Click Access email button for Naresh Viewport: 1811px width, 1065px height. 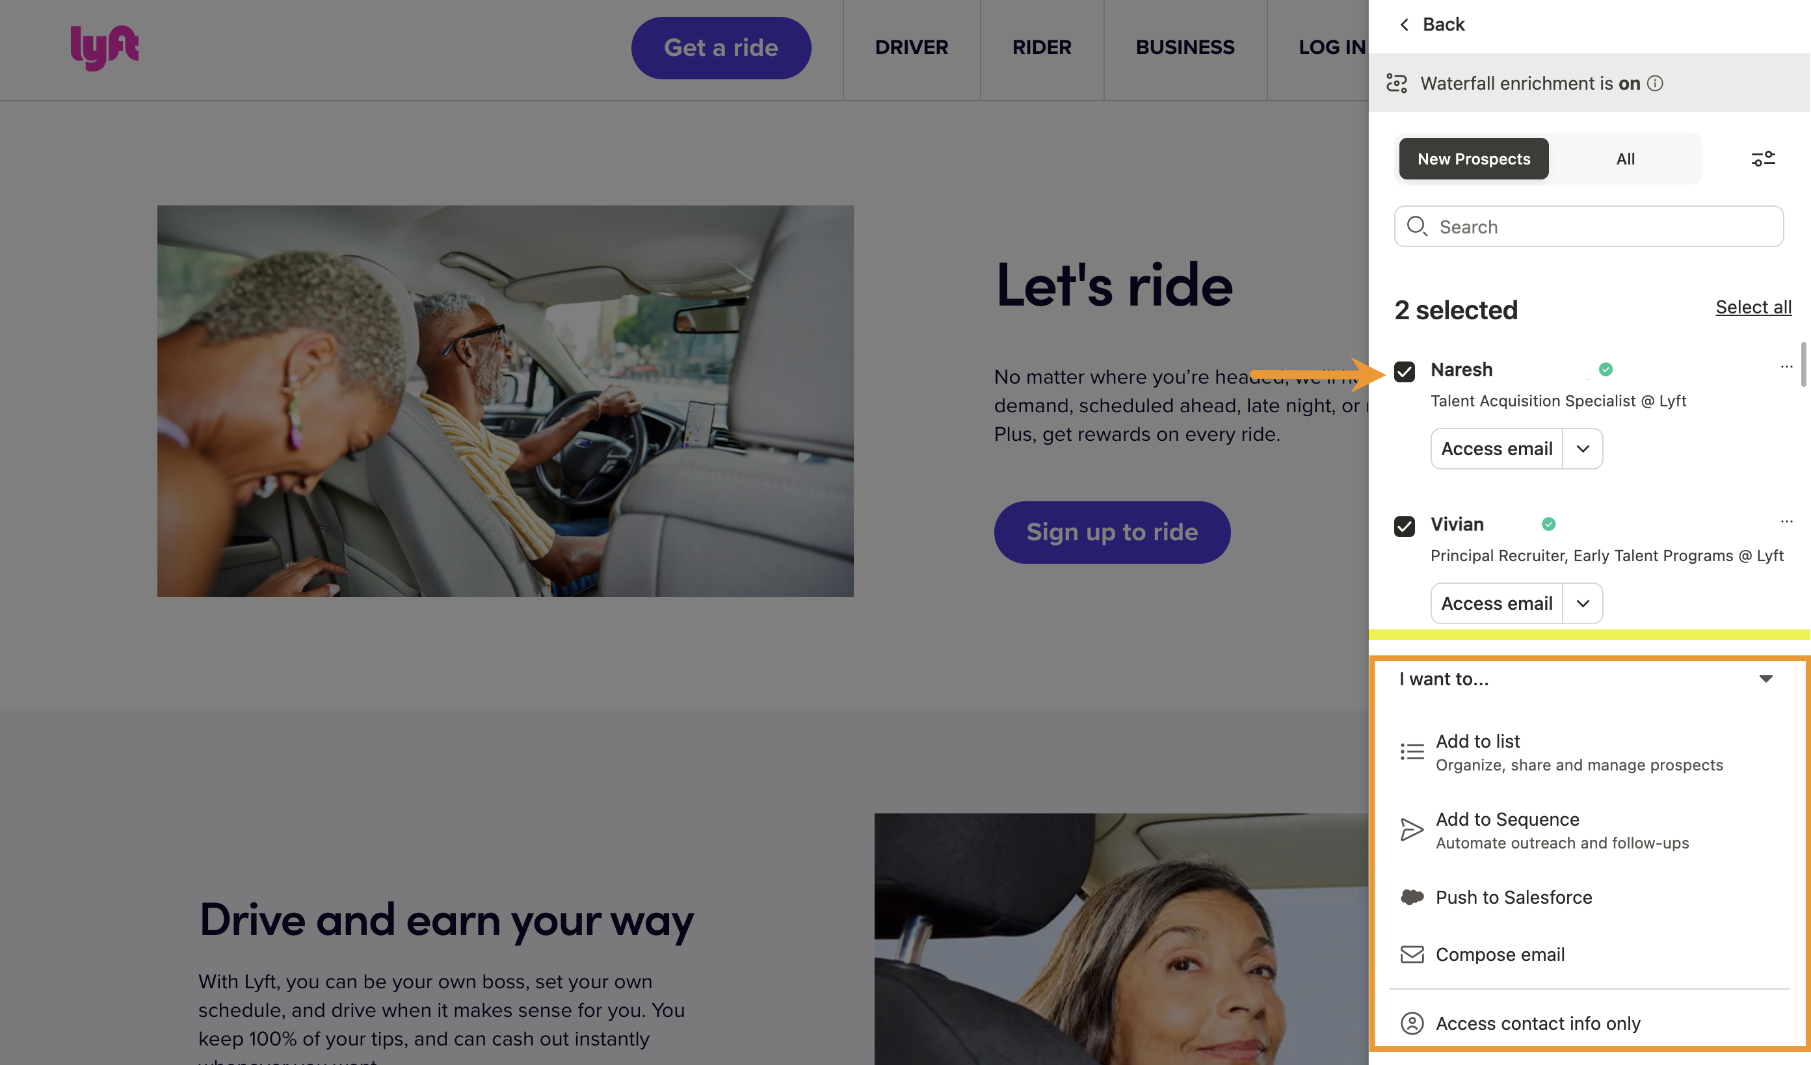tap(1497, 449)
